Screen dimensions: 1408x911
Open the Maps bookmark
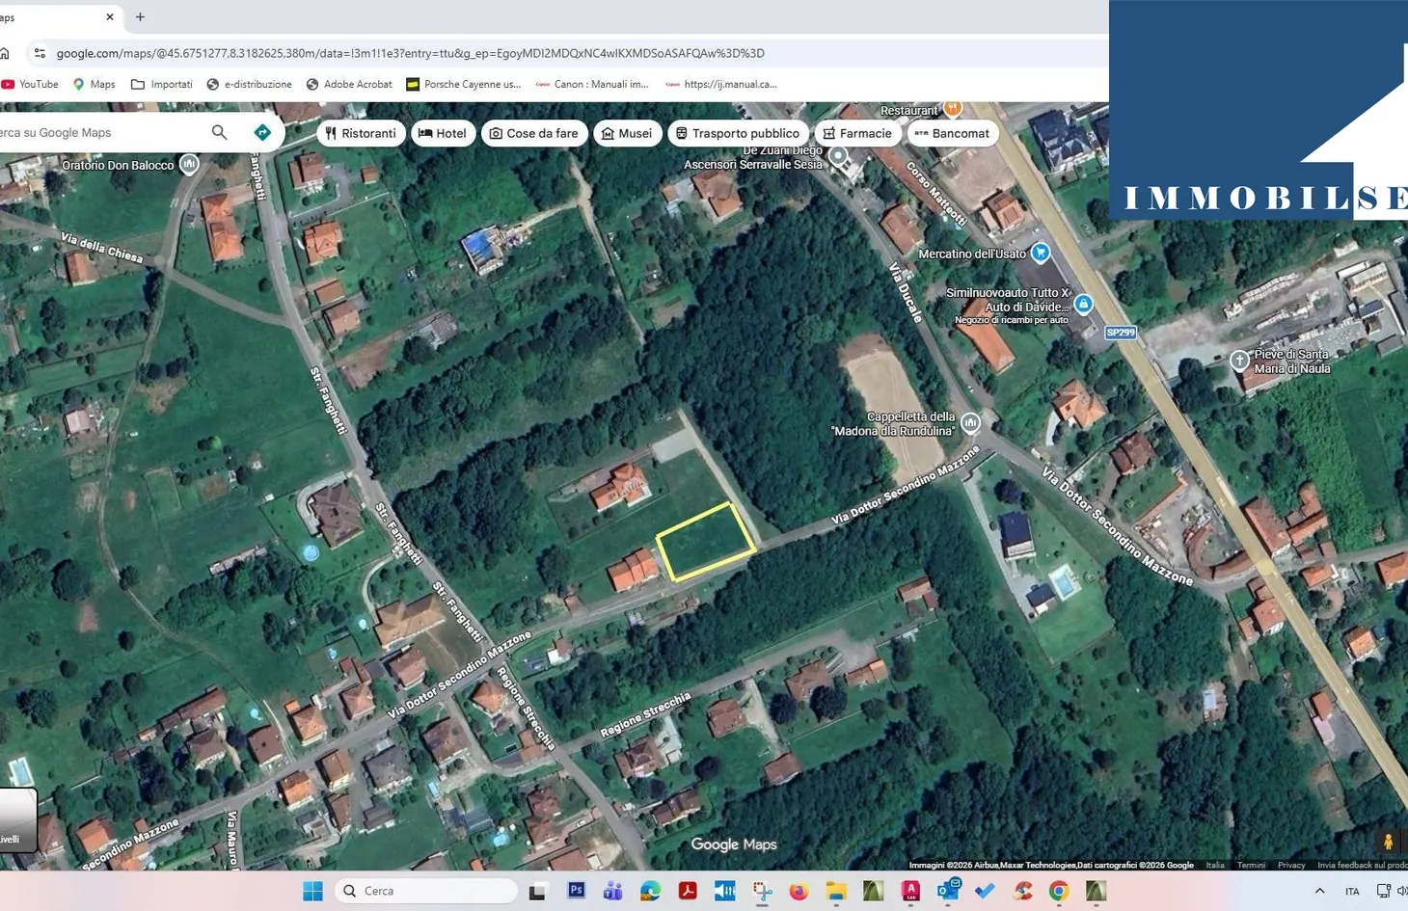tap(94, 84)
